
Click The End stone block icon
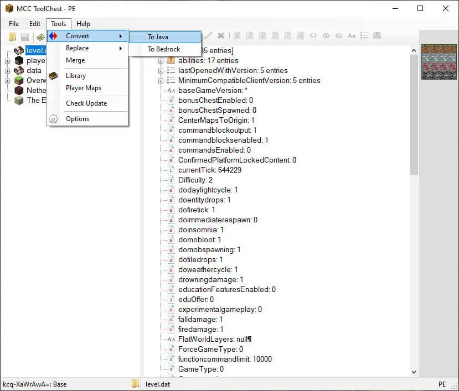(x=19, y=100)
